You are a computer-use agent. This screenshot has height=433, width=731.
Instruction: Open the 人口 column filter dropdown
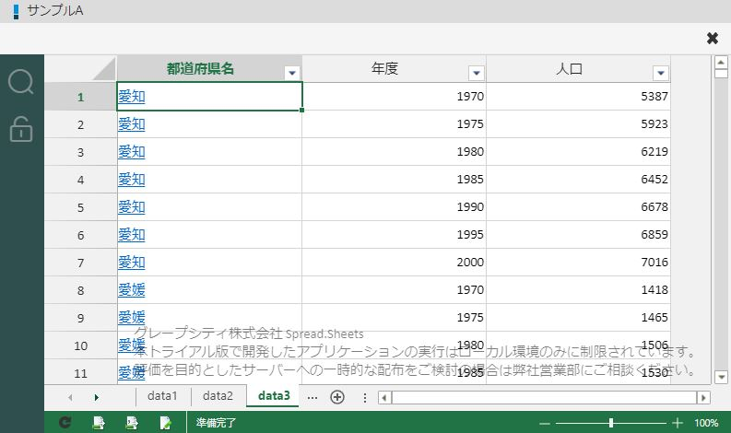[660, 73]
